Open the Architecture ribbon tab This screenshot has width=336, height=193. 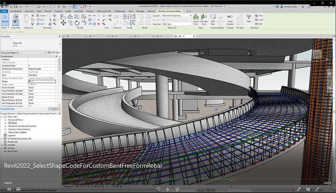coord(16,11)
